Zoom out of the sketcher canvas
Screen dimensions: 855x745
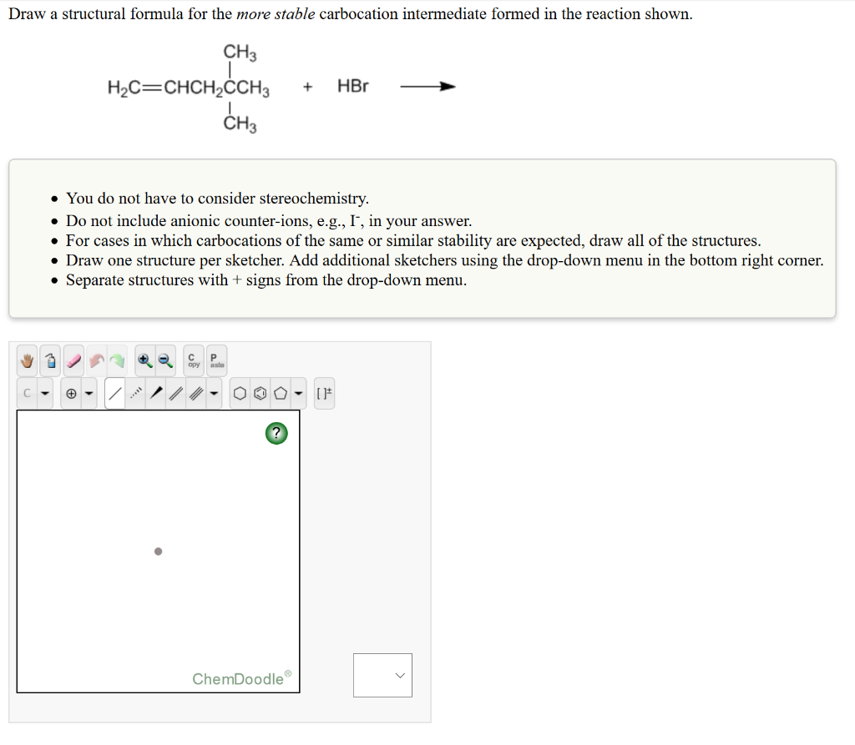coord(165,360)
